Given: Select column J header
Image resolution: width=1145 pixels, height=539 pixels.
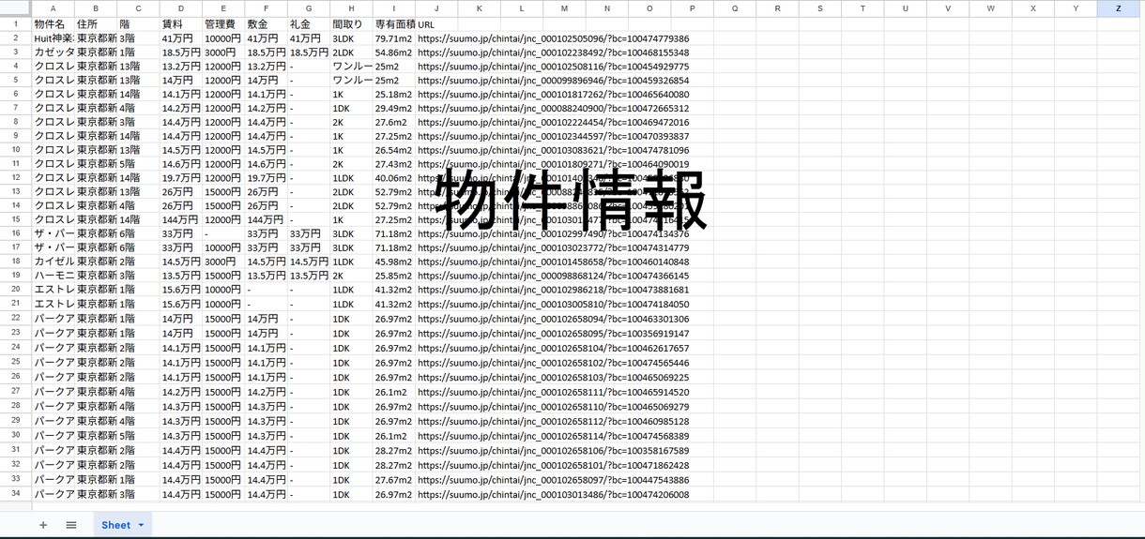Looking at the screenshot, I should (436, 8).
